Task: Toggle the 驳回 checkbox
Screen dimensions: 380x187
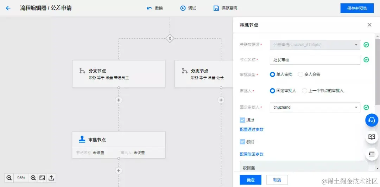Action: point(242,142)
